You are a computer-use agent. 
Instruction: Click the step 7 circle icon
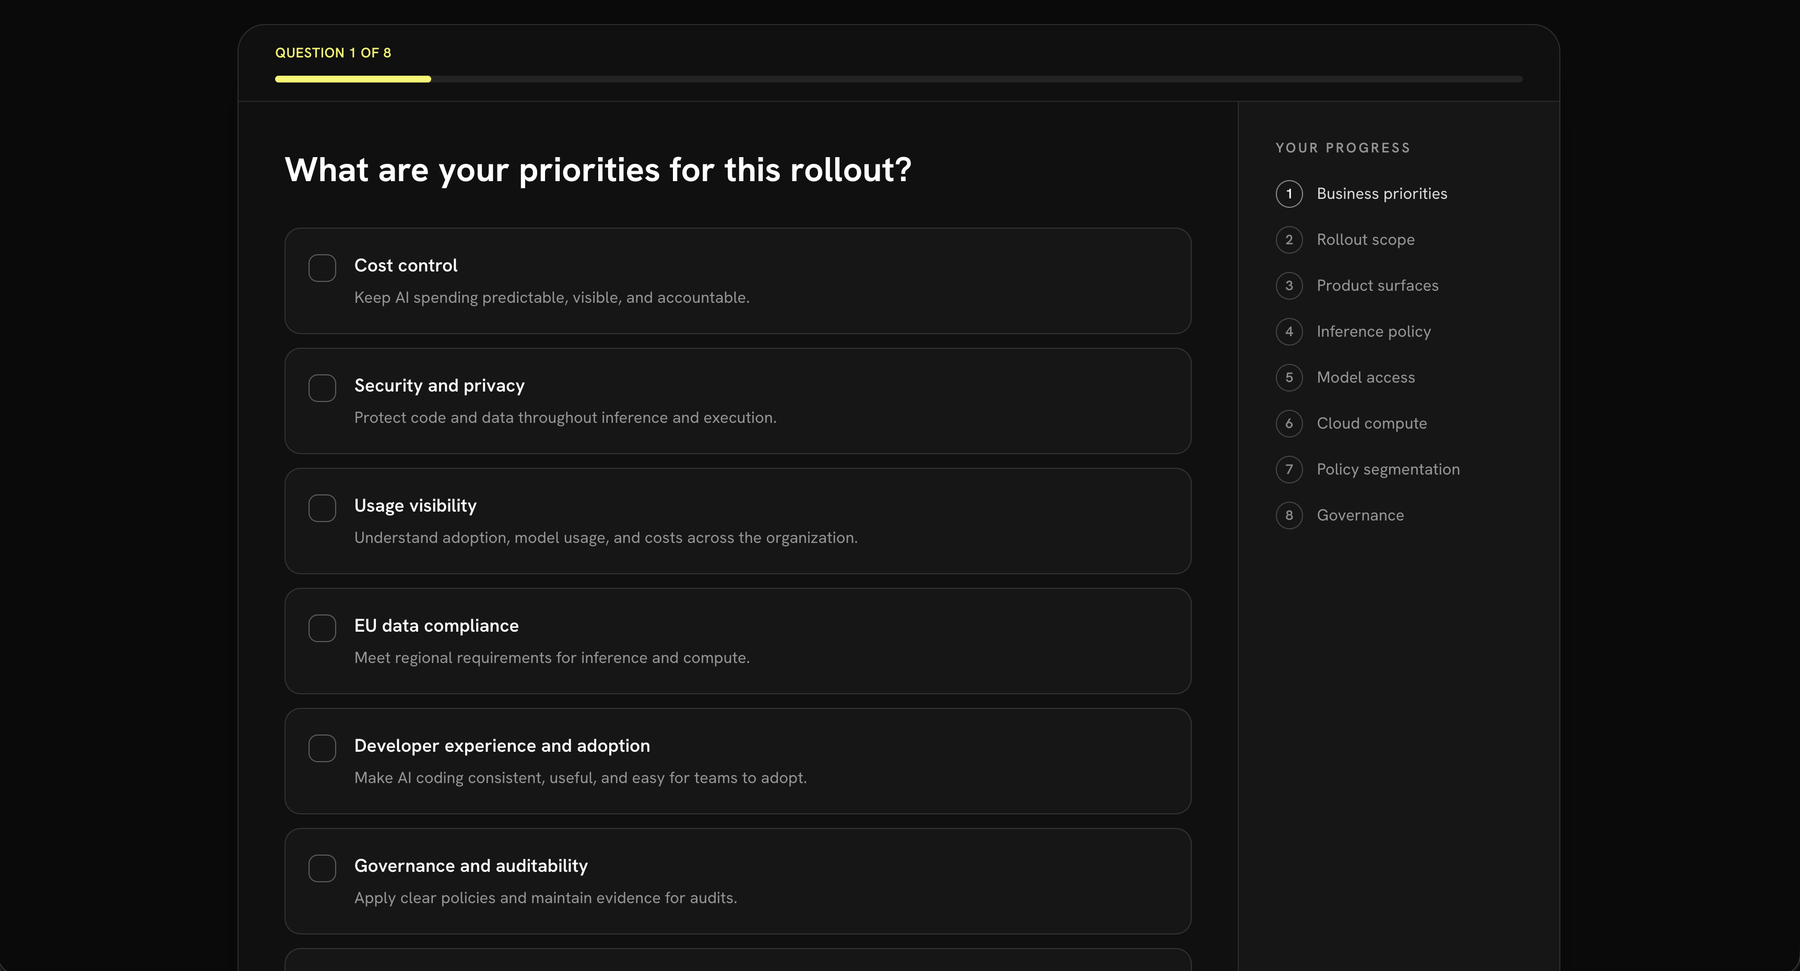coord(1288,469)
